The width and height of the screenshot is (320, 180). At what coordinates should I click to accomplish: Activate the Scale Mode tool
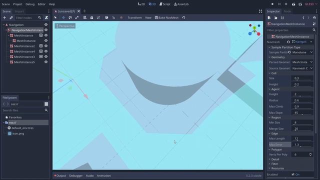click(77, 18)
